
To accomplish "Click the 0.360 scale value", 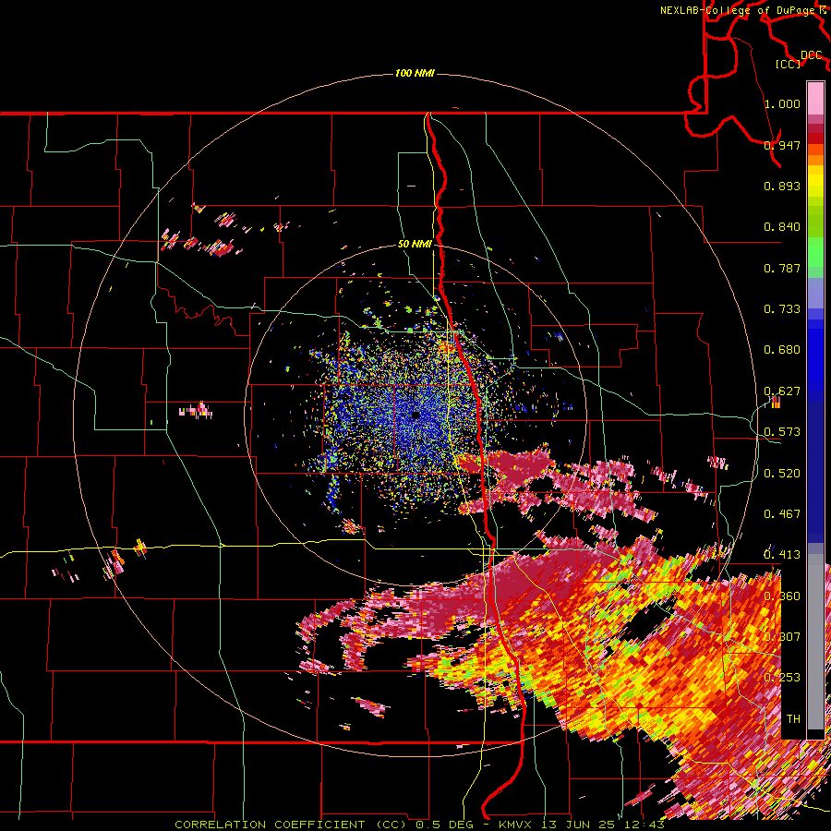I will point(782,596).
